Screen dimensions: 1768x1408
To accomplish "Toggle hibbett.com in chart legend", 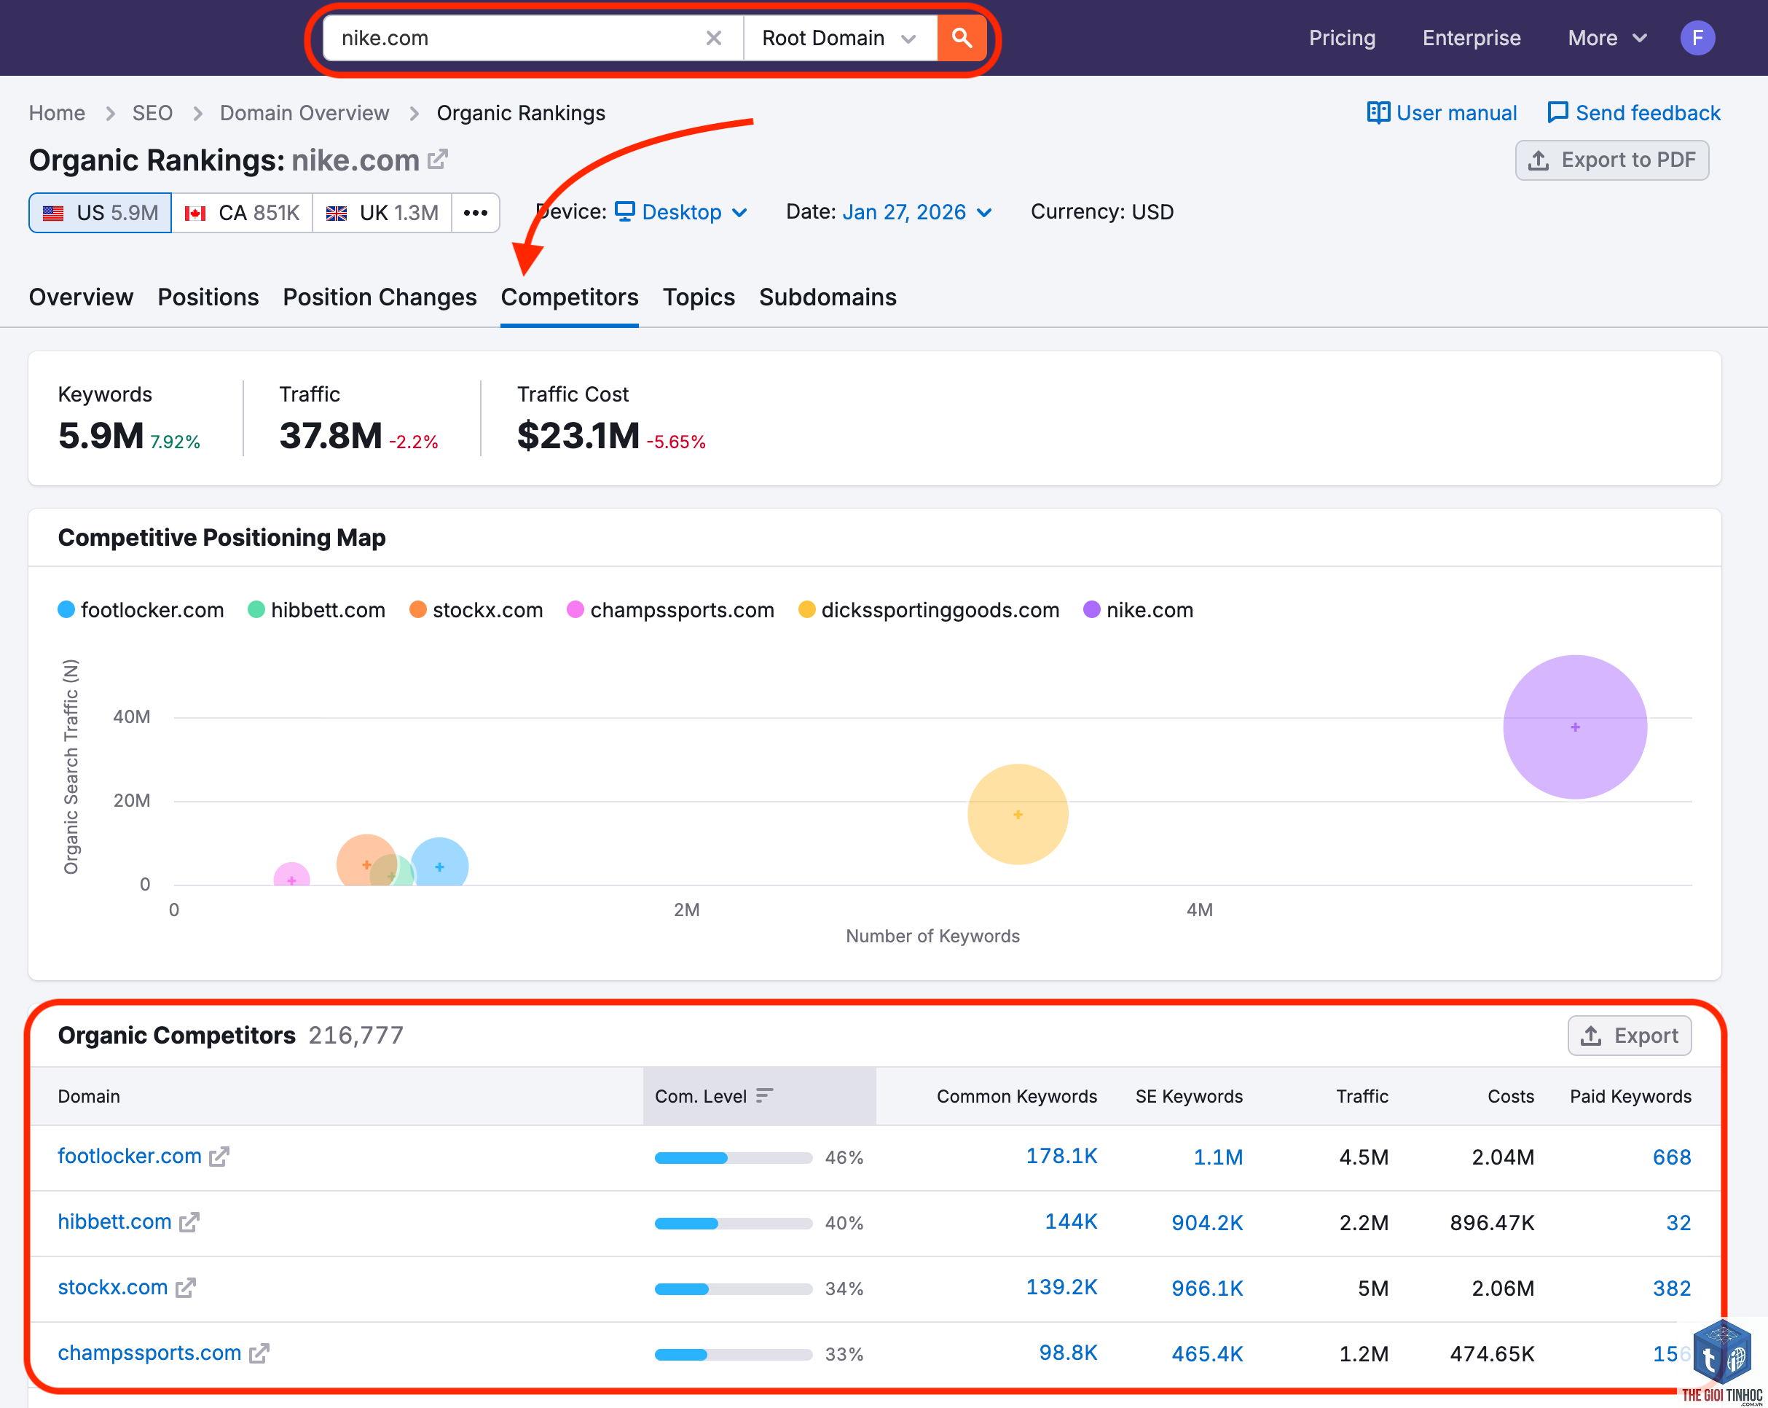I will (317, 610).
